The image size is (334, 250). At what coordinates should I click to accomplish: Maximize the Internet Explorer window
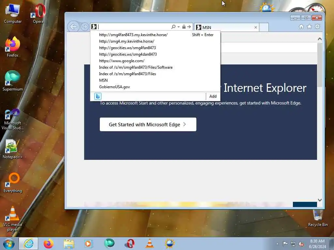coord(306,18)
